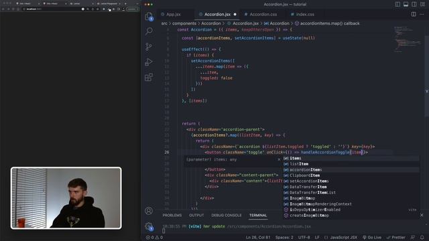Choose 'createImageBitmap' suggestion
Screen dimensions: 429x241
click(x=351, y=216)
